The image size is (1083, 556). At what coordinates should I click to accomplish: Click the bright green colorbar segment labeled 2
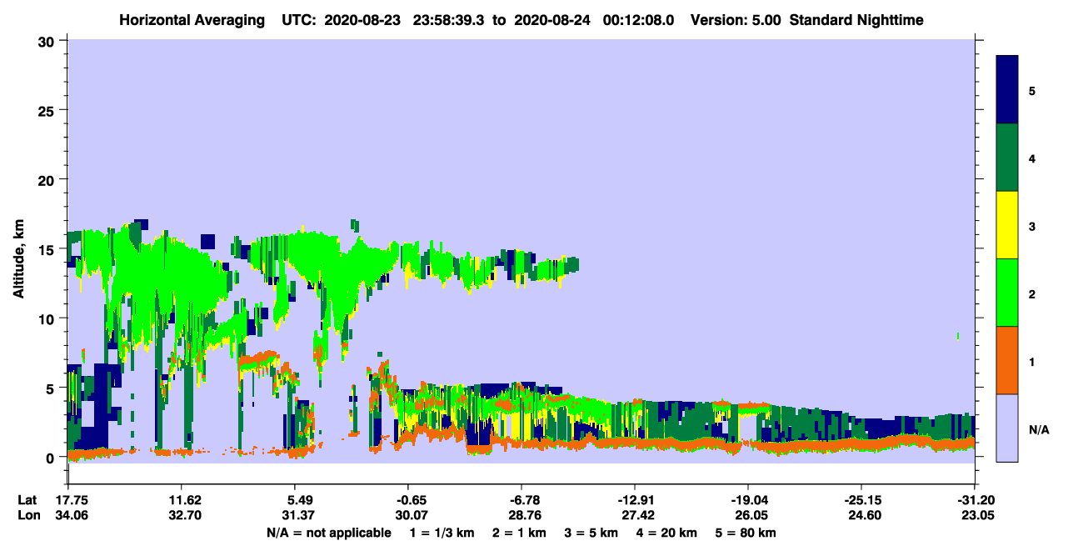click(x=1007, y=293)
